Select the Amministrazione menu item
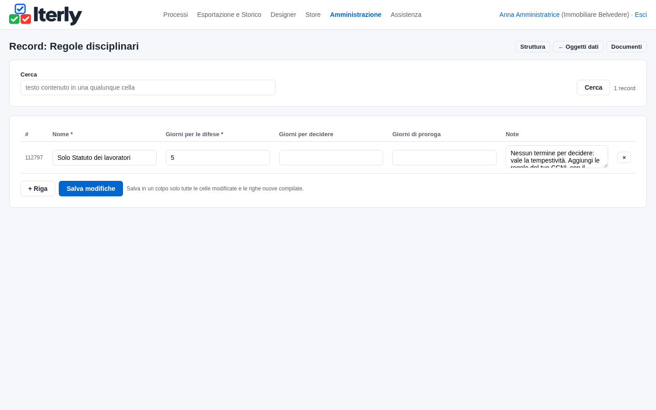 coord(355,15)
